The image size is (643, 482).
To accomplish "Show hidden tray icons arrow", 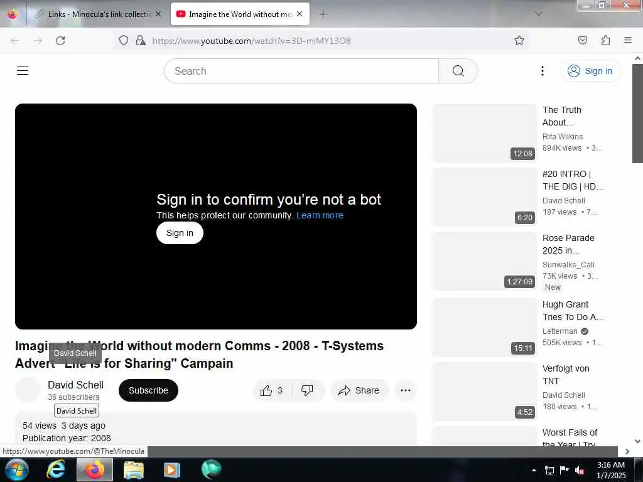I will [x=534, y=470].
